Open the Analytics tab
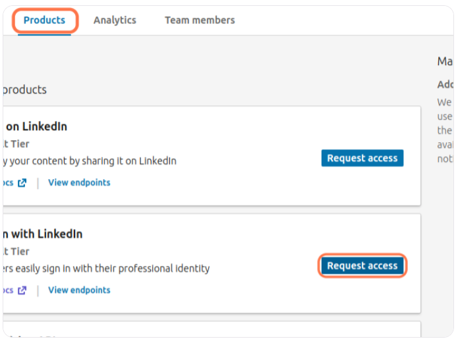This screenshot has height=339, width=458. pos(115,20)
